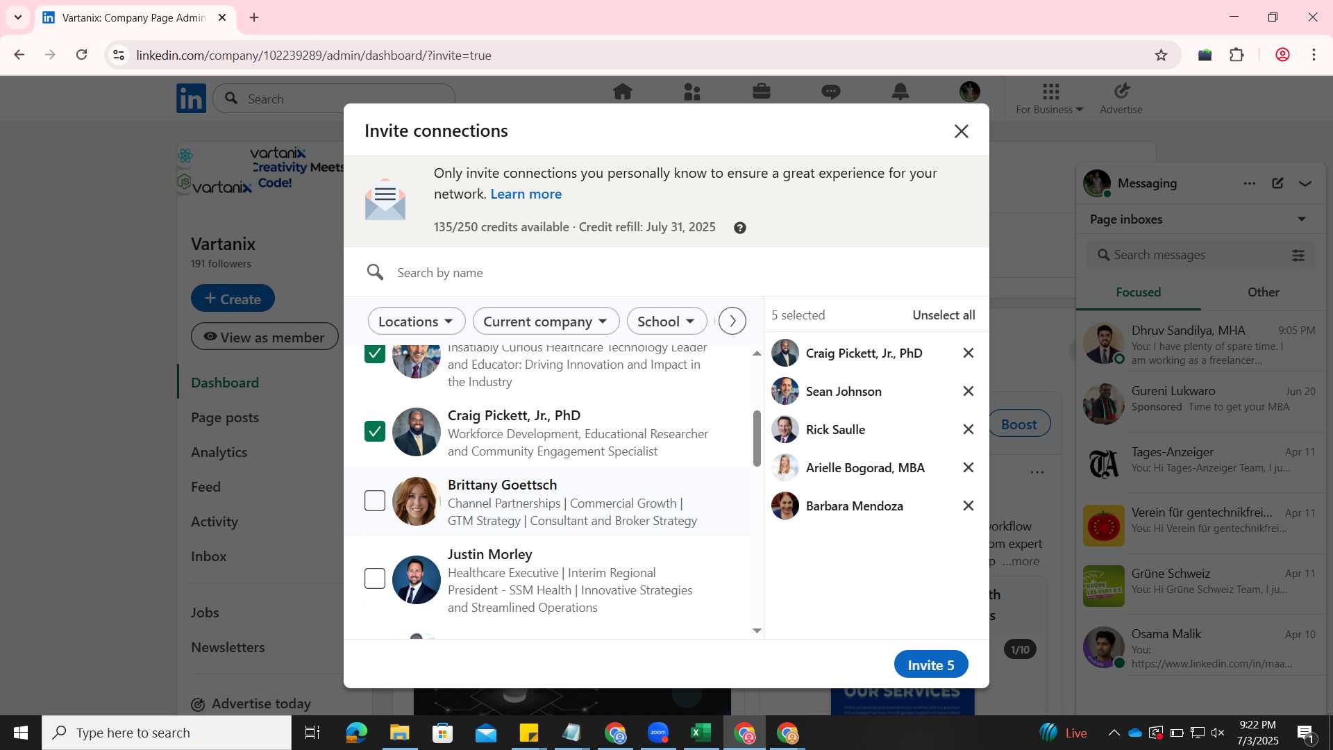Open Zoom from the taskbar
The image size is (1333, 750).
pyautogui.click(x=658, y=733)
